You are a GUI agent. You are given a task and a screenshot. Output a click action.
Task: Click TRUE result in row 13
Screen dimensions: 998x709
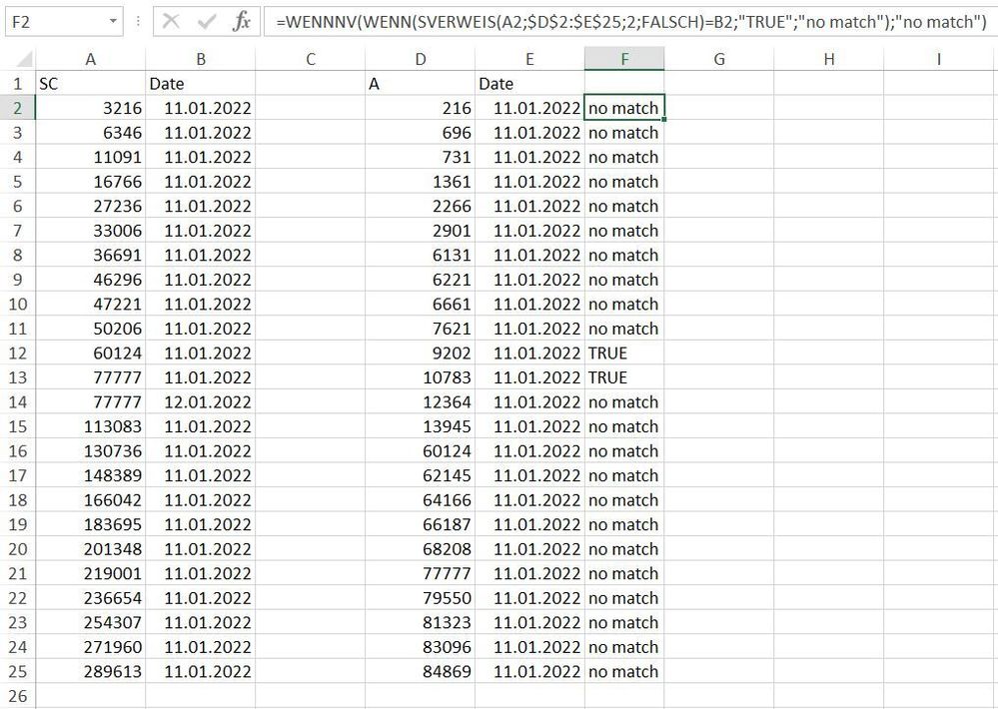[x=624, y=377]
